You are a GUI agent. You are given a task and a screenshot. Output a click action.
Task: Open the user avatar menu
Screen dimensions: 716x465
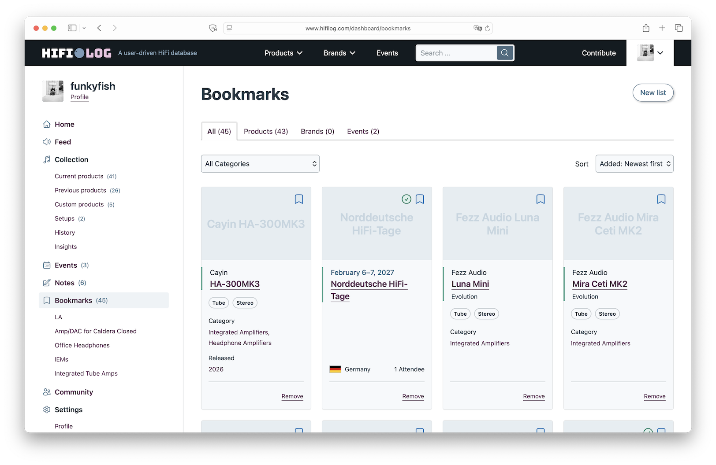(650, 53)
